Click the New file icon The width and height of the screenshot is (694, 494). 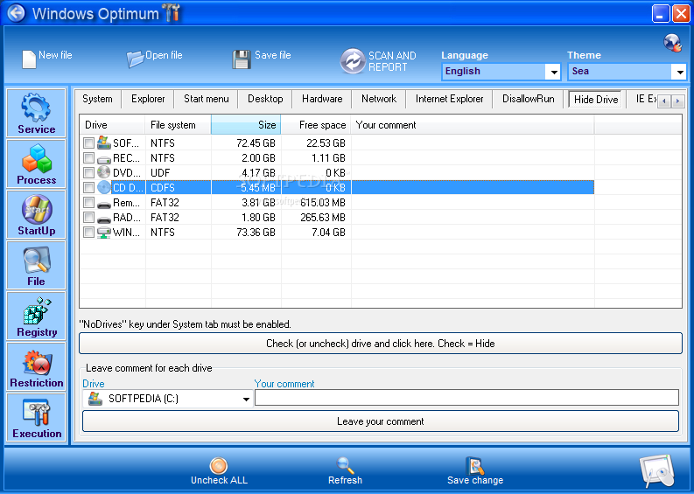point(29,59)
